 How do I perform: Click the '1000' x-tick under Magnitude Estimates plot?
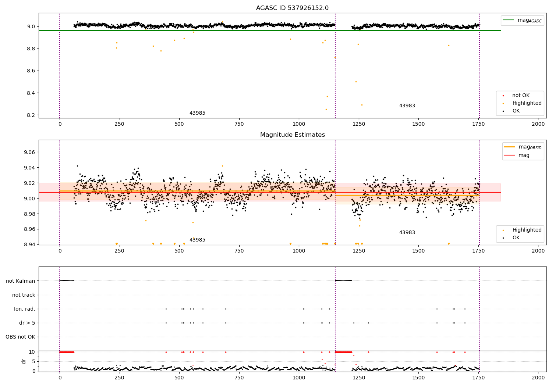(299, 251)
